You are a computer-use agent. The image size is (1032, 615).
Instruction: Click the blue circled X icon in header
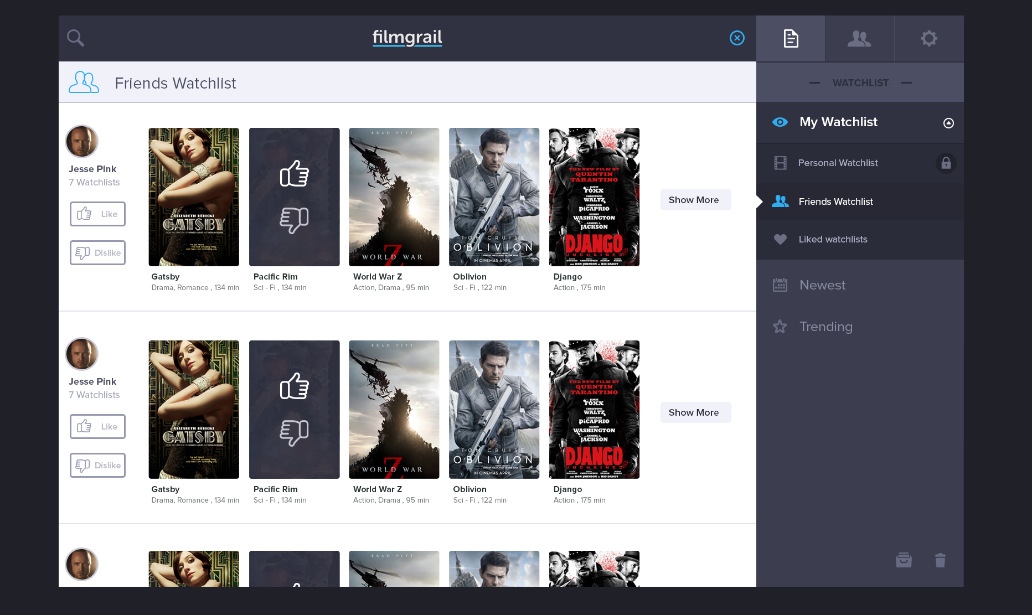click(x=737, y=38)
